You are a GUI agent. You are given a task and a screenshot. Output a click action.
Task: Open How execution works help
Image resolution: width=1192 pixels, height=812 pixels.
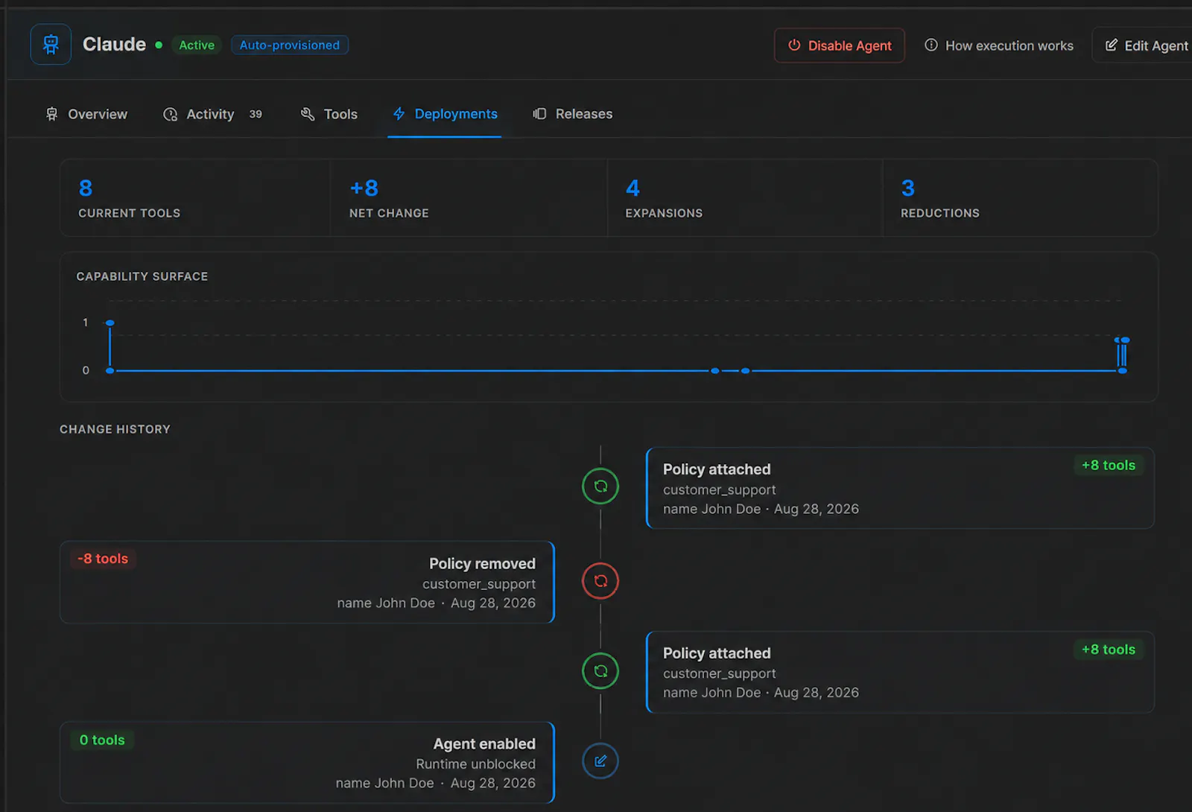999,45
